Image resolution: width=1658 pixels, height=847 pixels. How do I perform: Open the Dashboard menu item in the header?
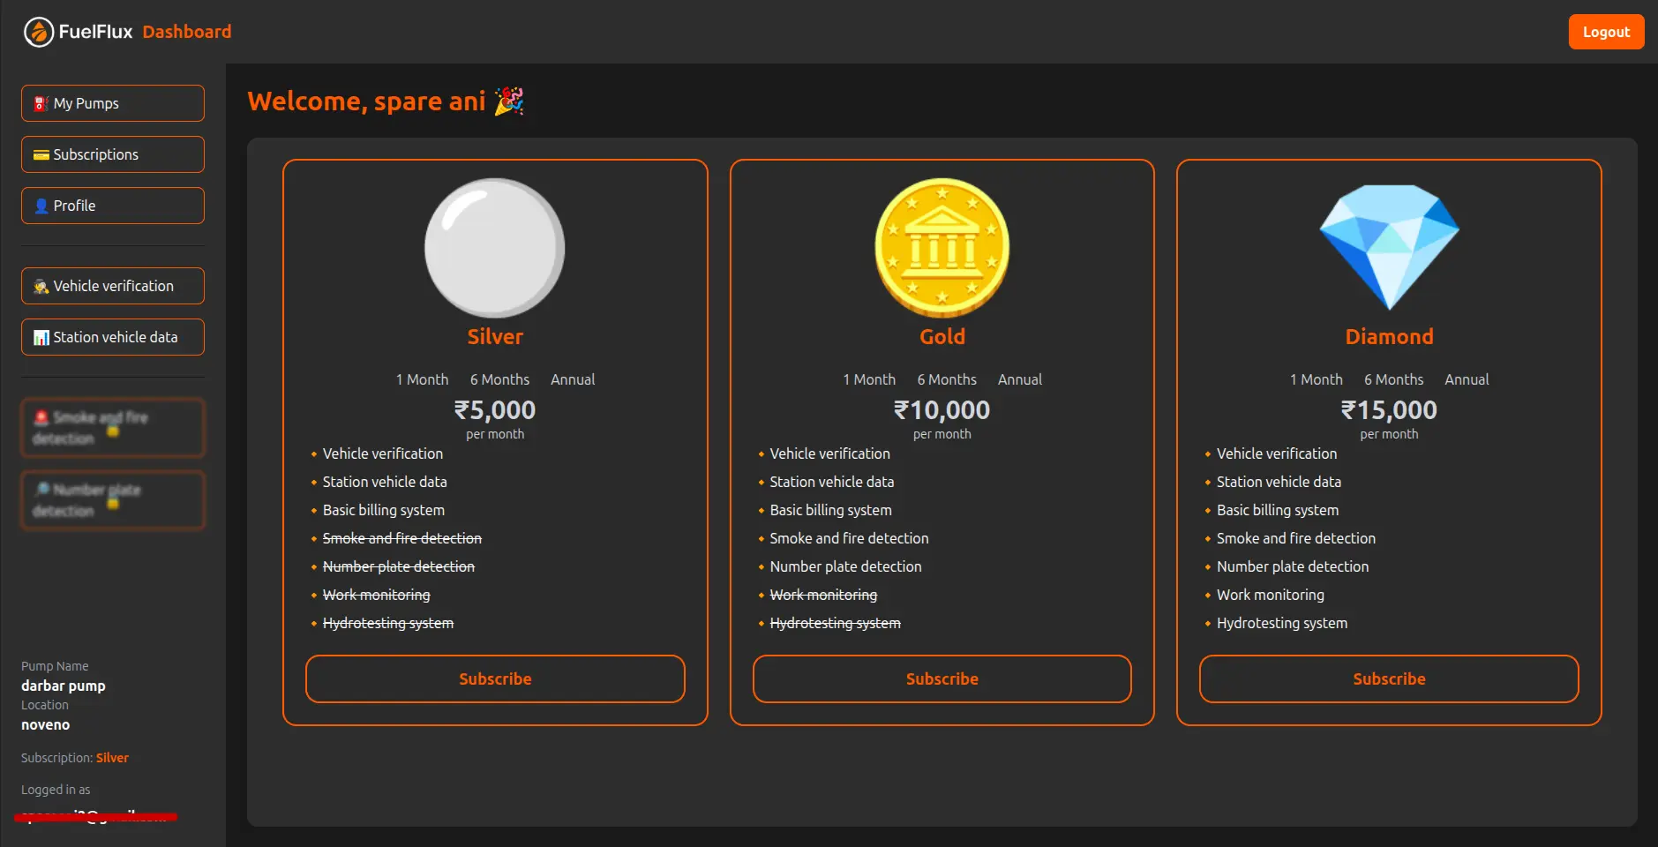[x=186, y=31]
